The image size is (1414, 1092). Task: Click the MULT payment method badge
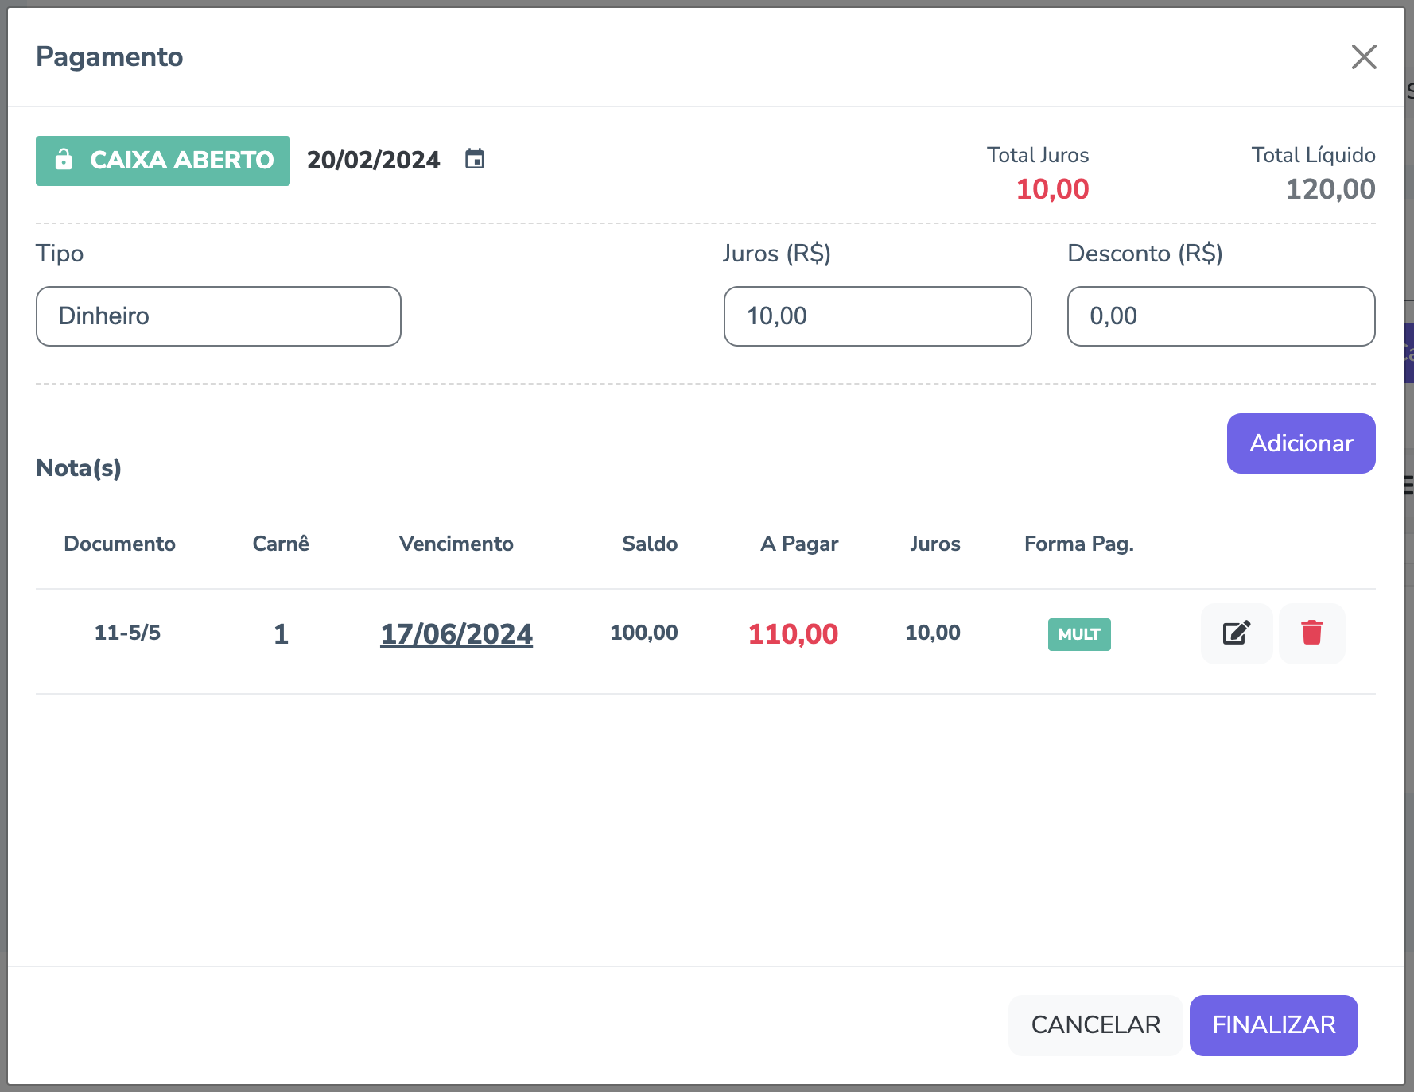point(1079,634)
